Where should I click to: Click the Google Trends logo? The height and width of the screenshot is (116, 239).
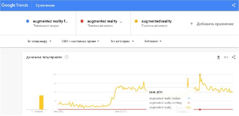coord(15,5)
